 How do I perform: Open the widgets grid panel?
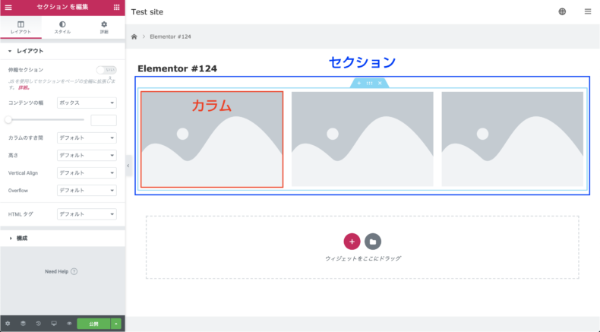click(117, 8)
